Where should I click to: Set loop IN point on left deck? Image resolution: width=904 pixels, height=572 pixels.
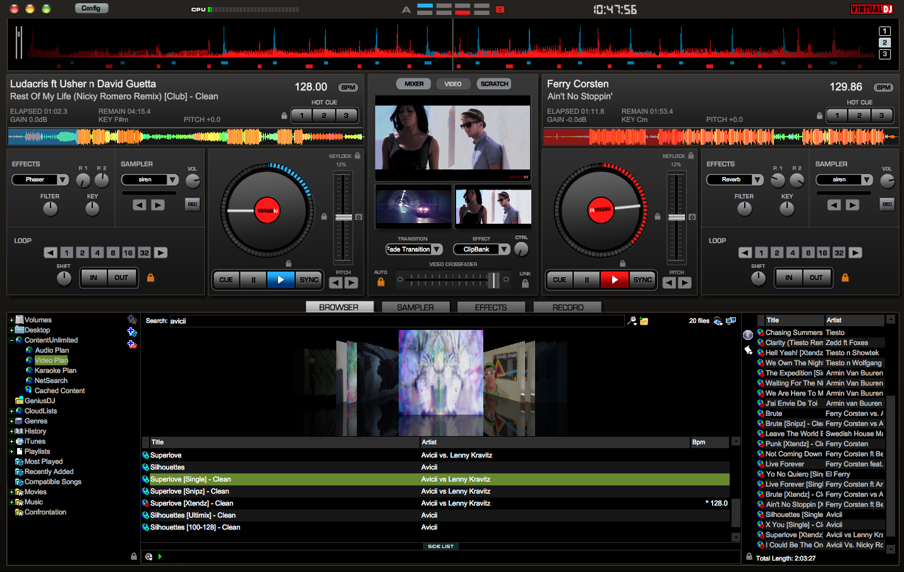pyautogui.click(x=93, y=277)
